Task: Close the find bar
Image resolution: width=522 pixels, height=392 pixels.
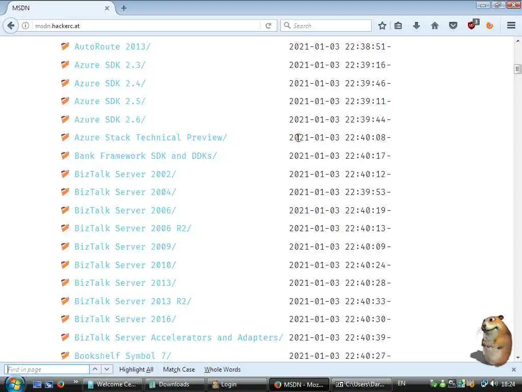Action: [514, 370]
